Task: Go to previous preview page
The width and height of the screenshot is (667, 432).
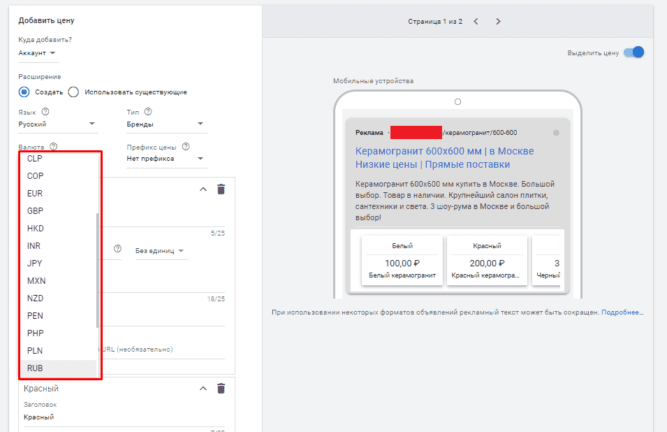Action: (476, 21)
